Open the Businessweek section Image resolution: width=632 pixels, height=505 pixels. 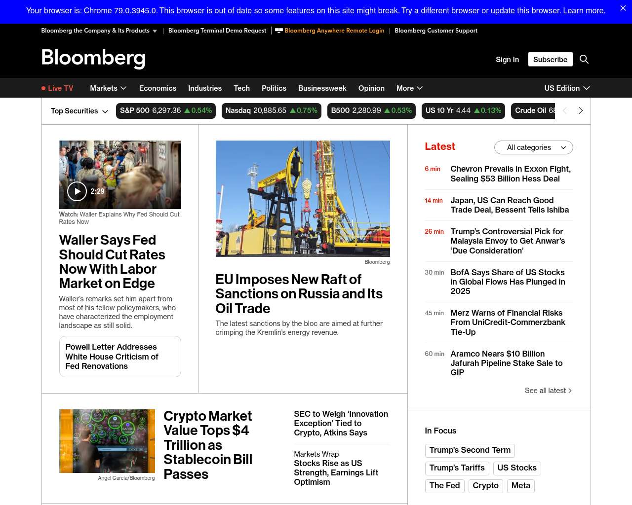(x=322, y=88)
